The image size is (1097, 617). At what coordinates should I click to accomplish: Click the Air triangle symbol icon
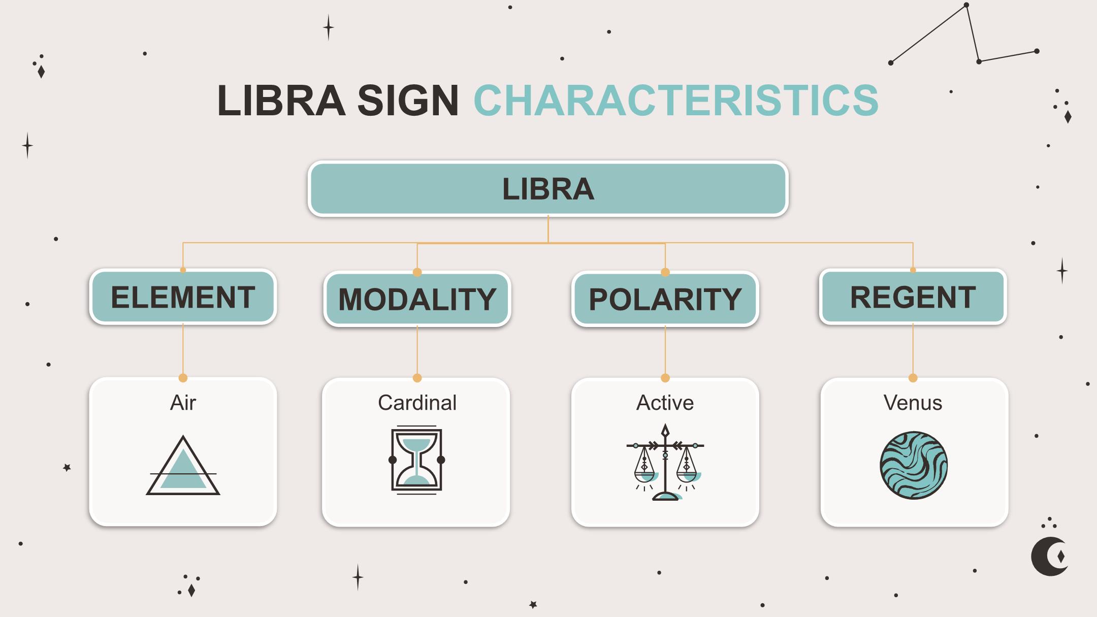tap(183, 465)
